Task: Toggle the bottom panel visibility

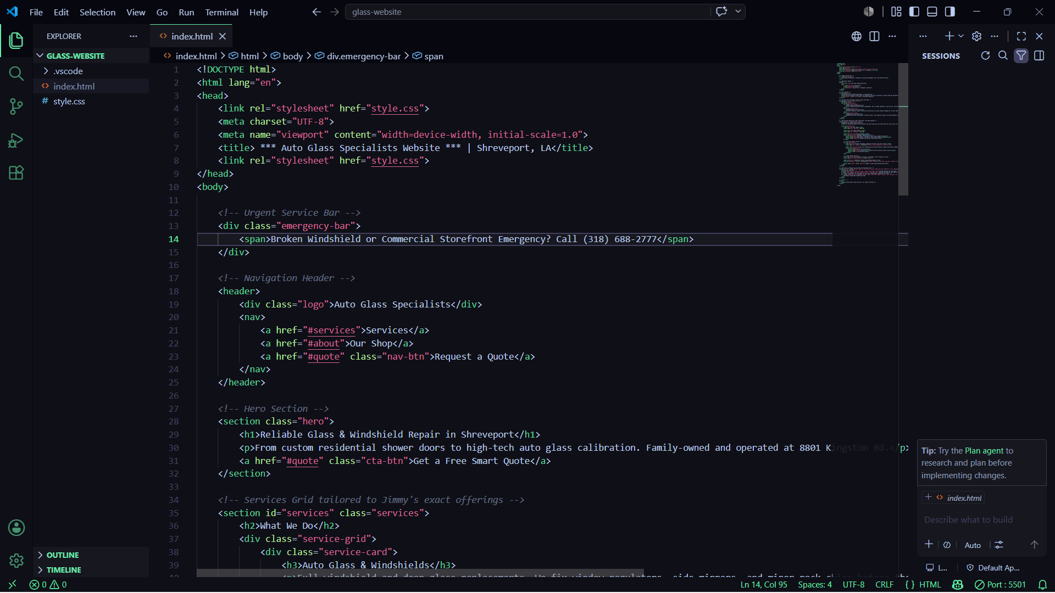Action: [x=932, y=12]
